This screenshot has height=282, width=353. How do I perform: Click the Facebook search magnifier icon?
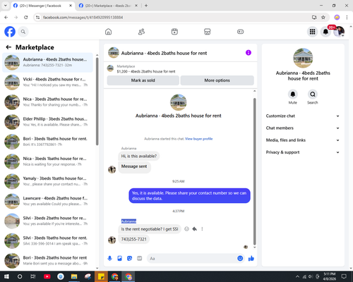click(23, 32)
